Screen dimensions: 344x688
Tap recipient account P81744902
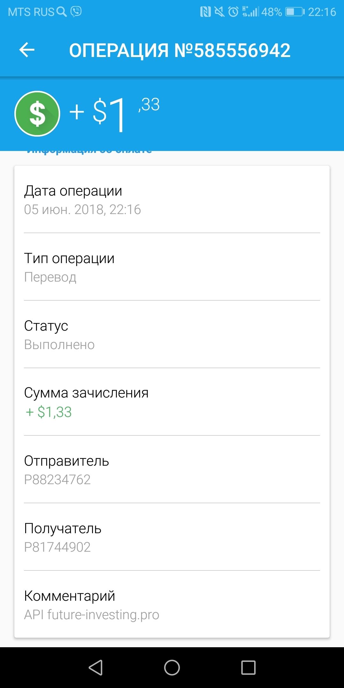point(57,547)
